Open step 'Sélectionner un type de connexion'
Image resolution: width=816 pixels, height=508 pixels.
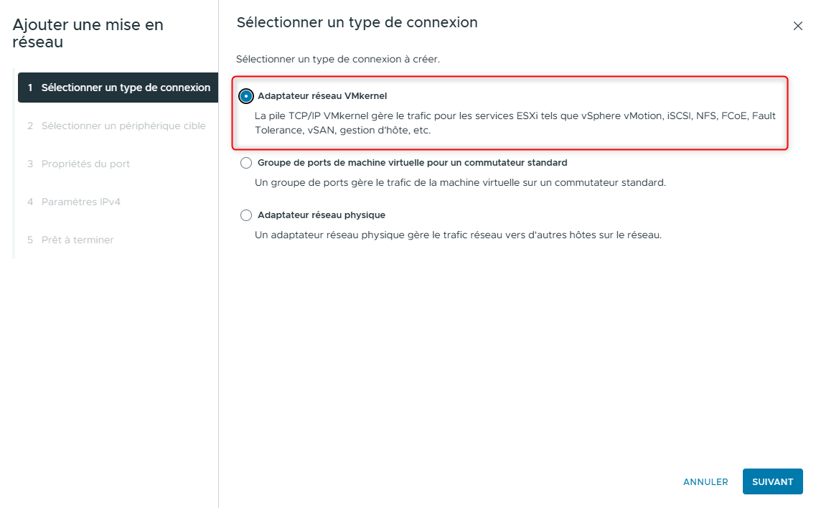pyautogui.click(x=118, y=87)
